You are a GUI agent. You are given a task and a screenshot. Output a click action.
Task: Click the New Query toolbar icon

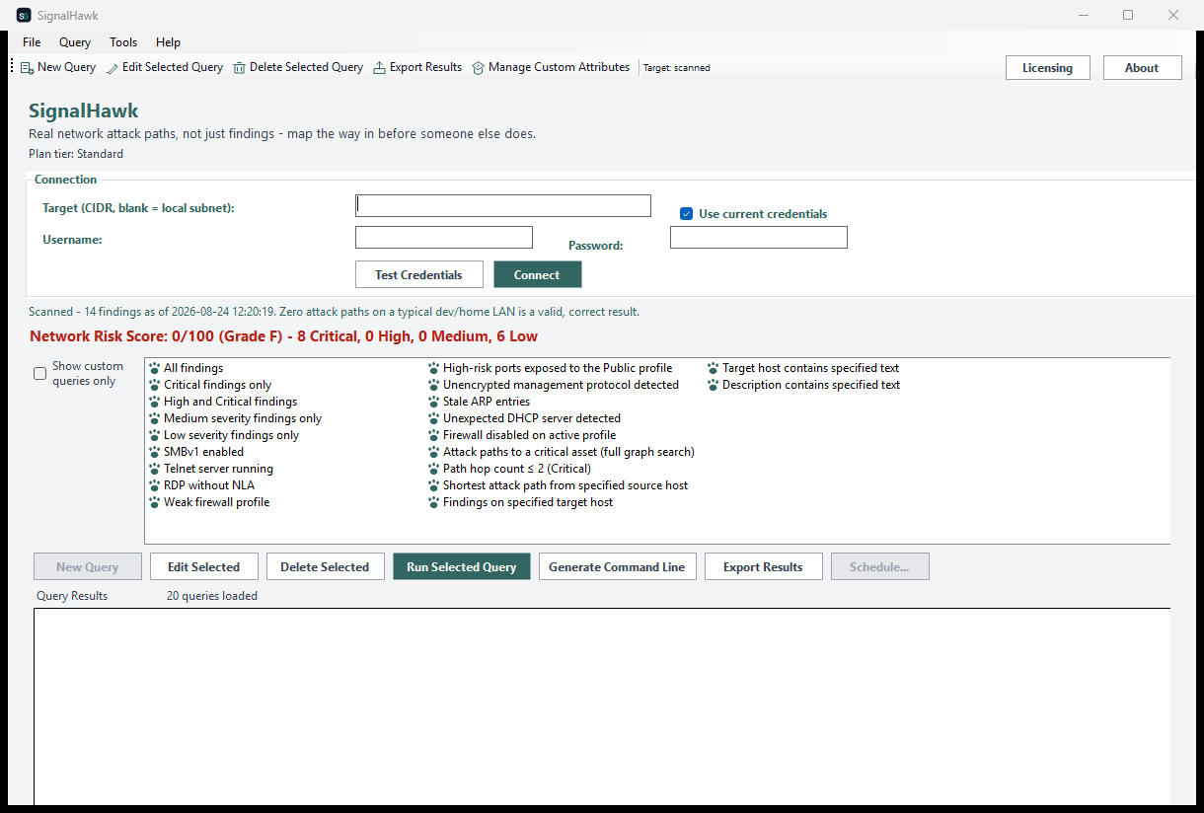pyautogui.click(x=27, y=68)
